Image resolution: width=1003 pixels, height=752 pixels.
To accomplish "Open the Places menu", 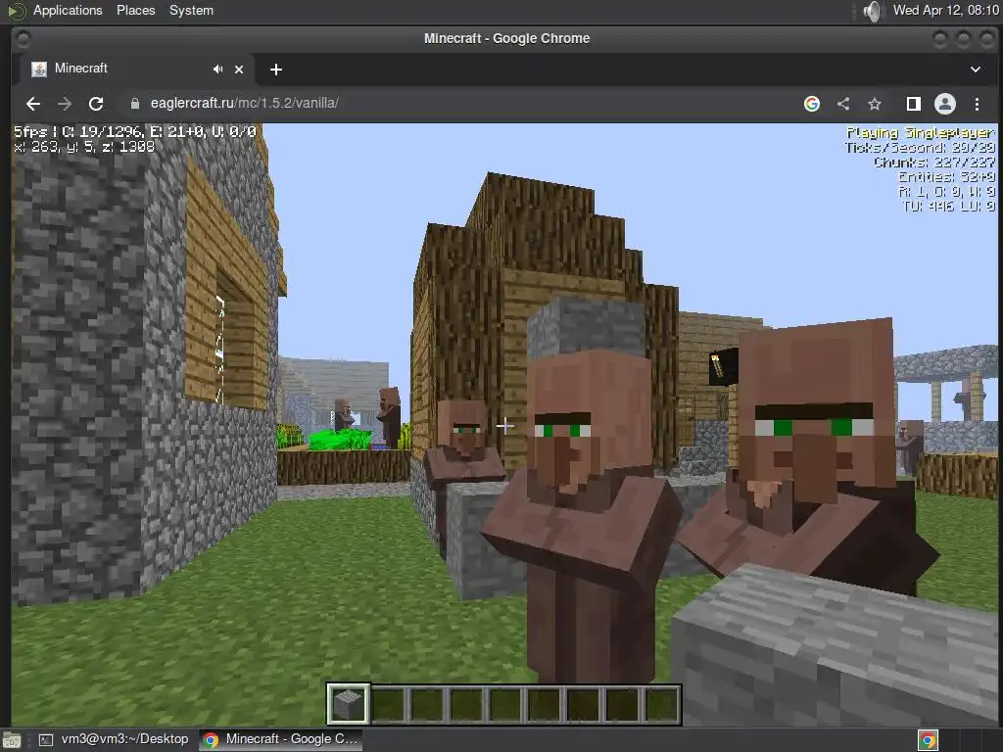I will tap(135, 10).
